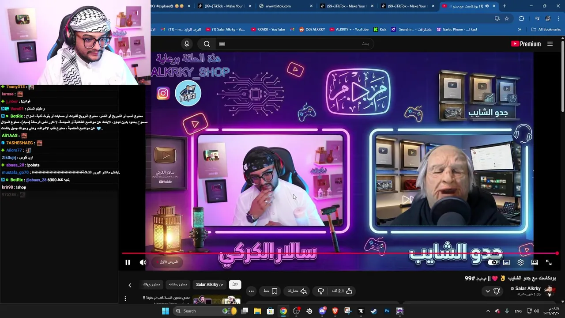The height and width of the screenshot is (318, 565).
Task: Select the محتوى مشابه filter chip
Action: click(x=178, y=284)
